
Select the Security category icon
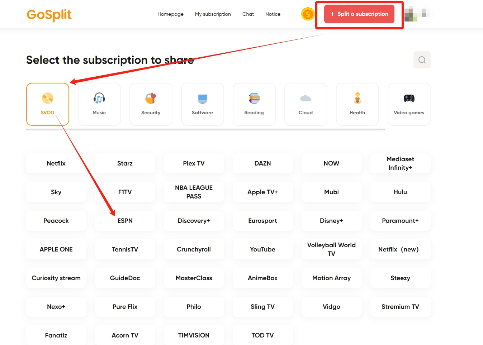click(151, 98)
